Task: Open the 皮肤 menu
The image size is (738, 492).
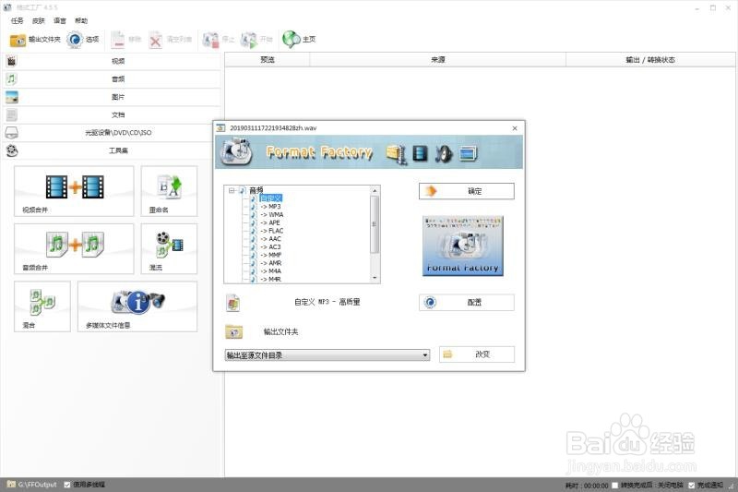Action: [x=39, y=20]
